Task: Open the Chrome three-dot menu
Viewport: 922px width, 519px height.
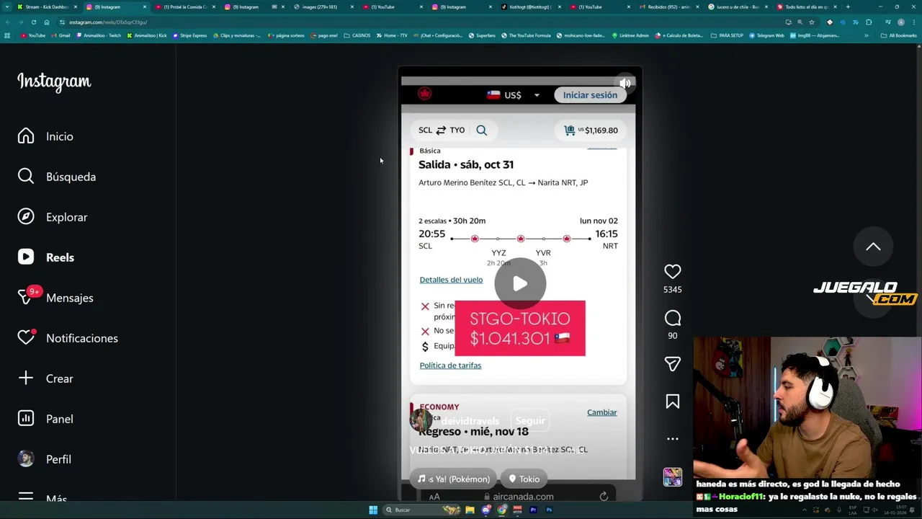Action: coord(913,22)
